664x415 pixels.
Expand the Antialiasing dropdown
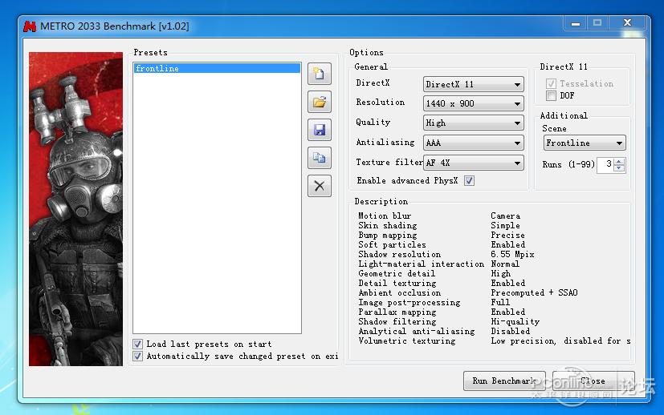coord(474,143)
